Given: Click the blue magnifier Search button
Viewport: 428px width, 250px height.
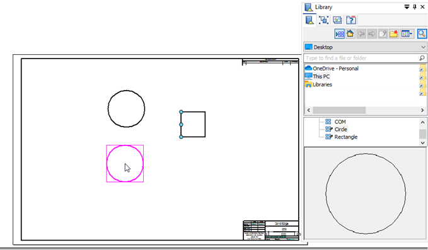Looking at the screenshot, I should 422,34.
